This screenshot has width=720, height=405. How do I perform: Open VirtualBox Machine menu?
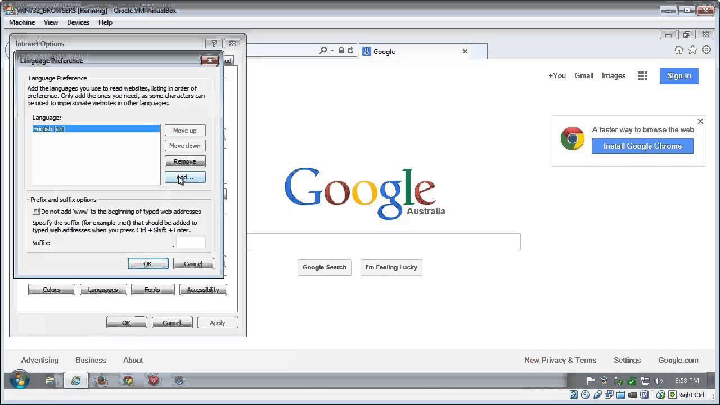pyautogui.click(x=22, y=22)
